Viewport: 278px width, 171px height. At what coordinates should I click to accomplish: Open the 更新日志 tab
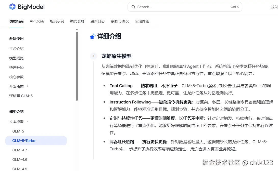point(97,21)
